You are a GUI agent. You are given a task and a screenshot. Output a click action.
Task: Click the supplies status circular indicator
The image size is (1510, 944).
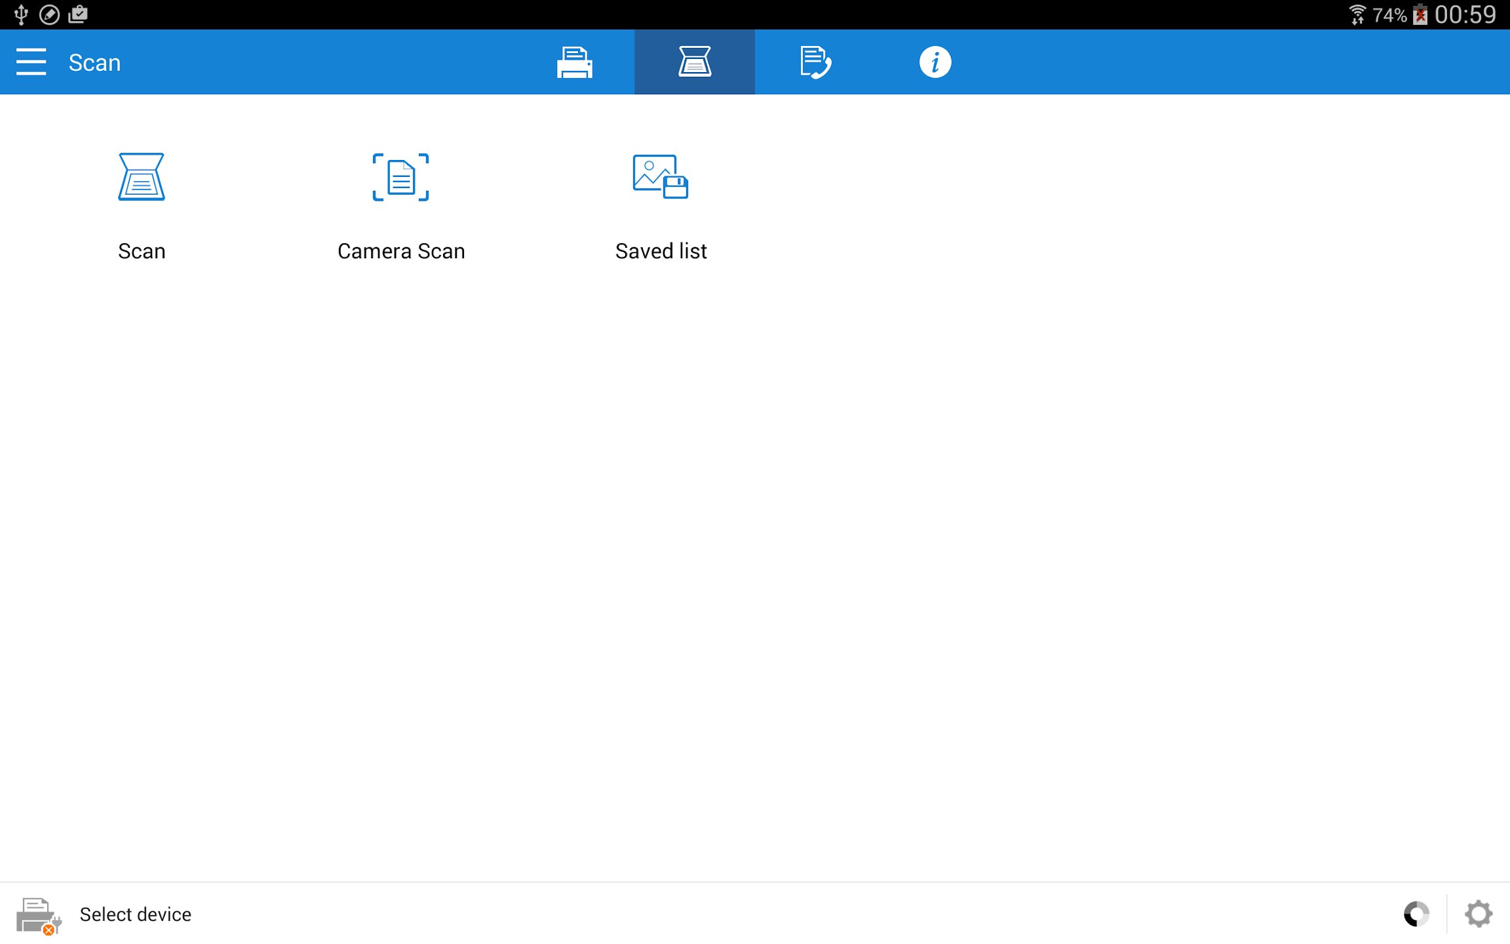click(x=1416, y=914)
